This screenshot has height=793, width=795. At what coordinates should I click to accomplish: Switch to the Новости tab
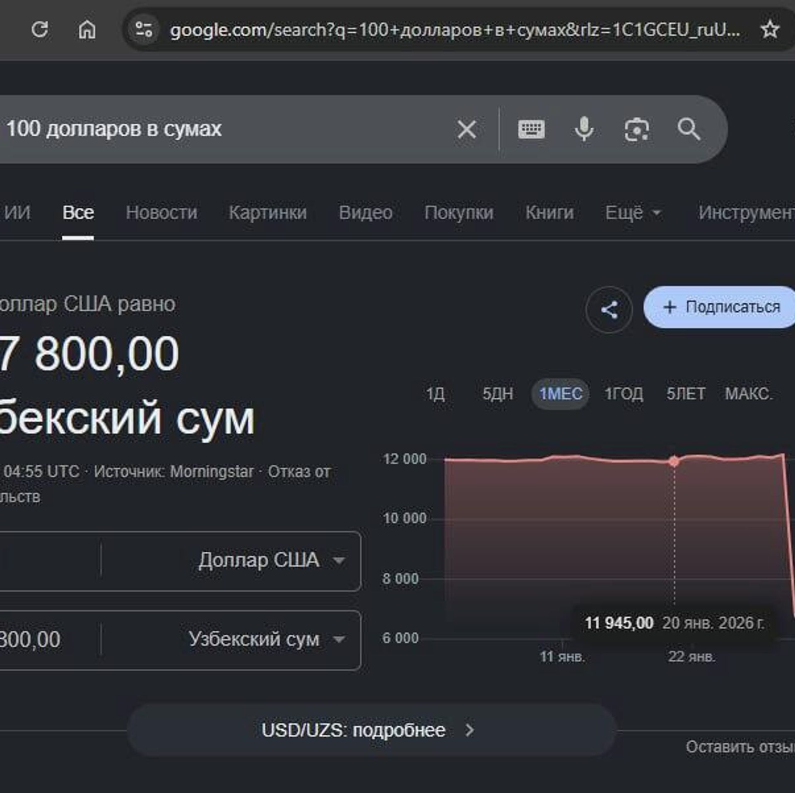(161, 213)
